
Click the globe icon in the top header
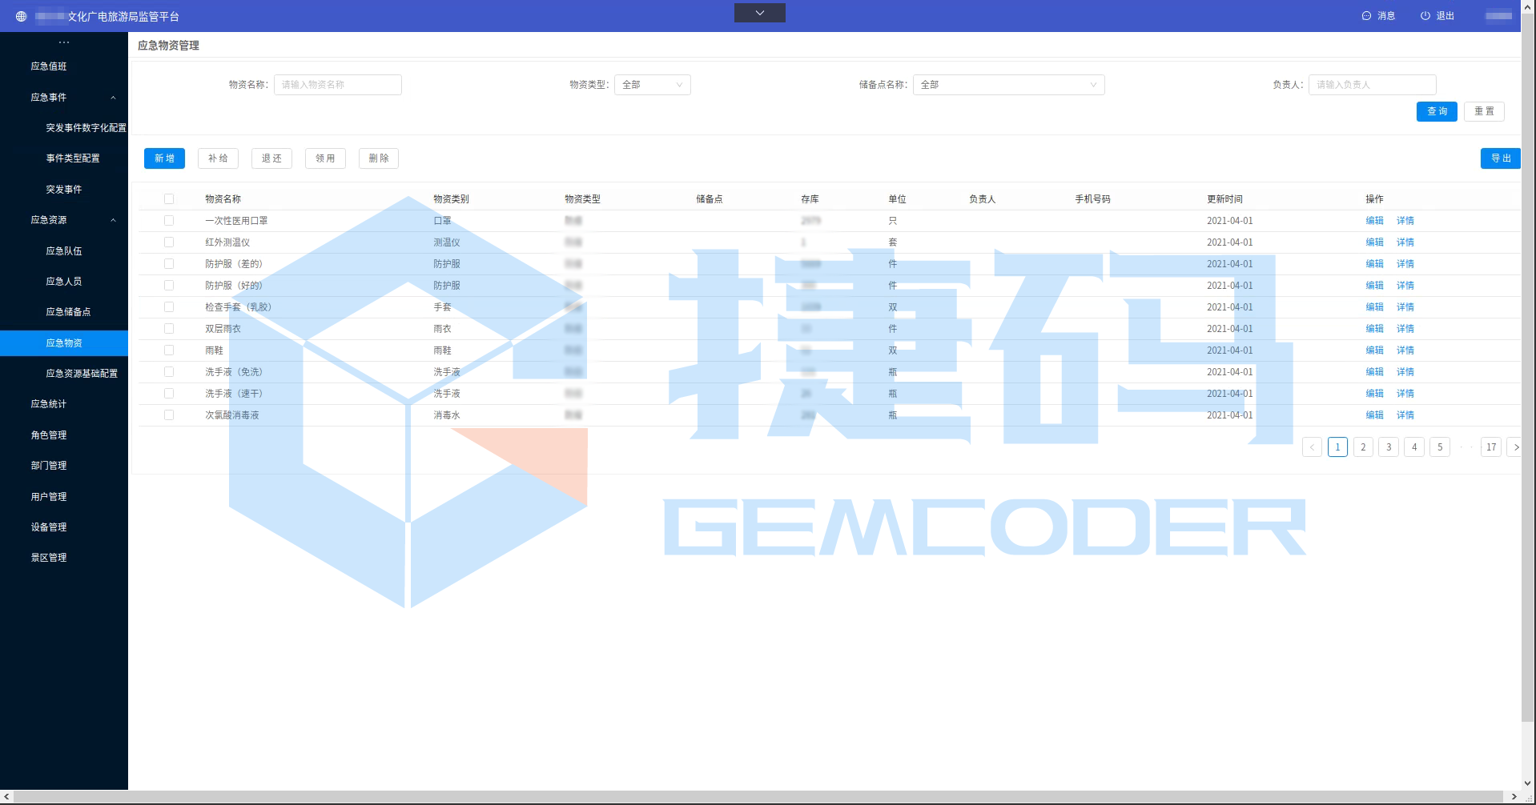coord(22,15)
